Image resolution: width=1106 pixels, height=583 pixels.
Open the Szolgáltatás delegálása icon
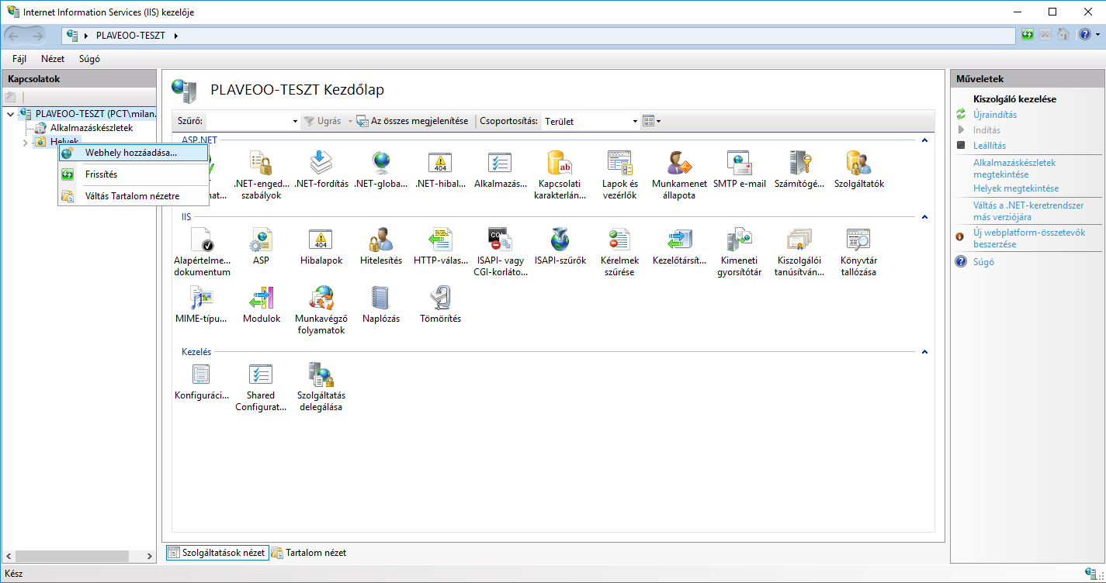coord(321,375)
